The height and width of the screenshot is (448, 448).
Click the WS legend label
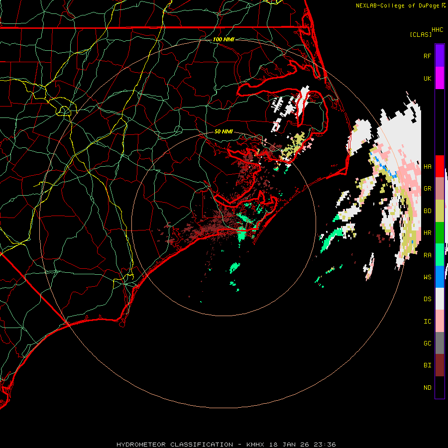(x=427, y=277)
